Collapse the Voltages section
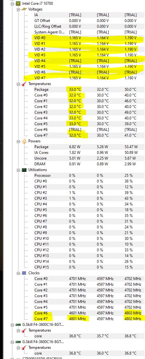Viewport: 145px width, 359px height. [18, 9]
